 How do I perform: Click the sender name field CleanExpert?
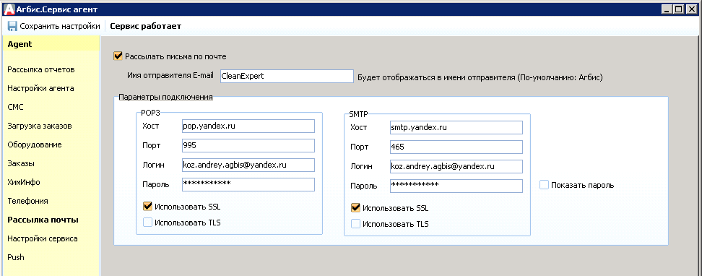point(287,76)
